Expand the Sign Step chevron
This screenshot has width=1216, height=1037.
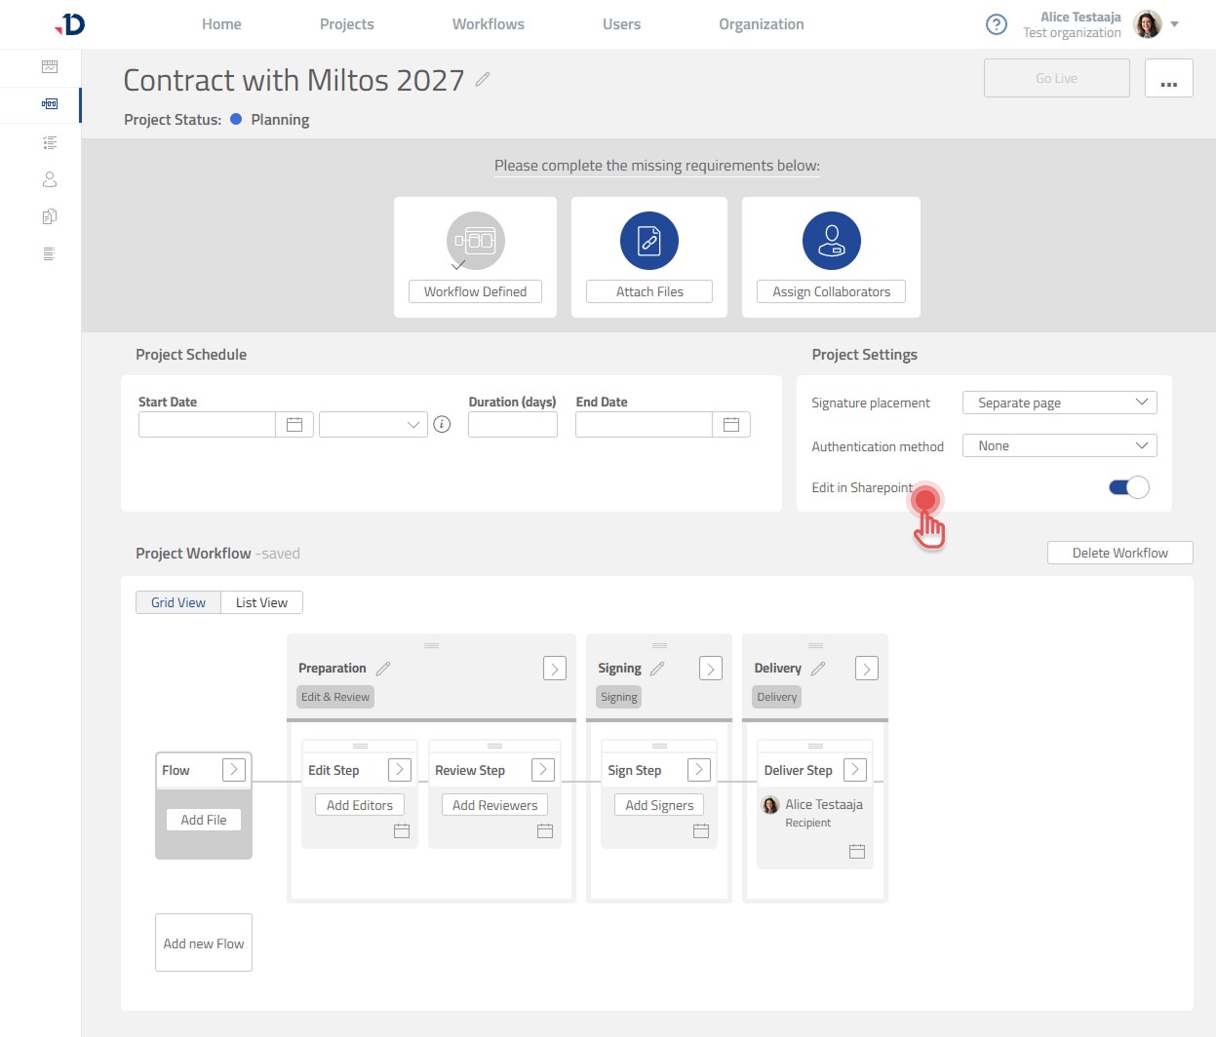(699, 770)
